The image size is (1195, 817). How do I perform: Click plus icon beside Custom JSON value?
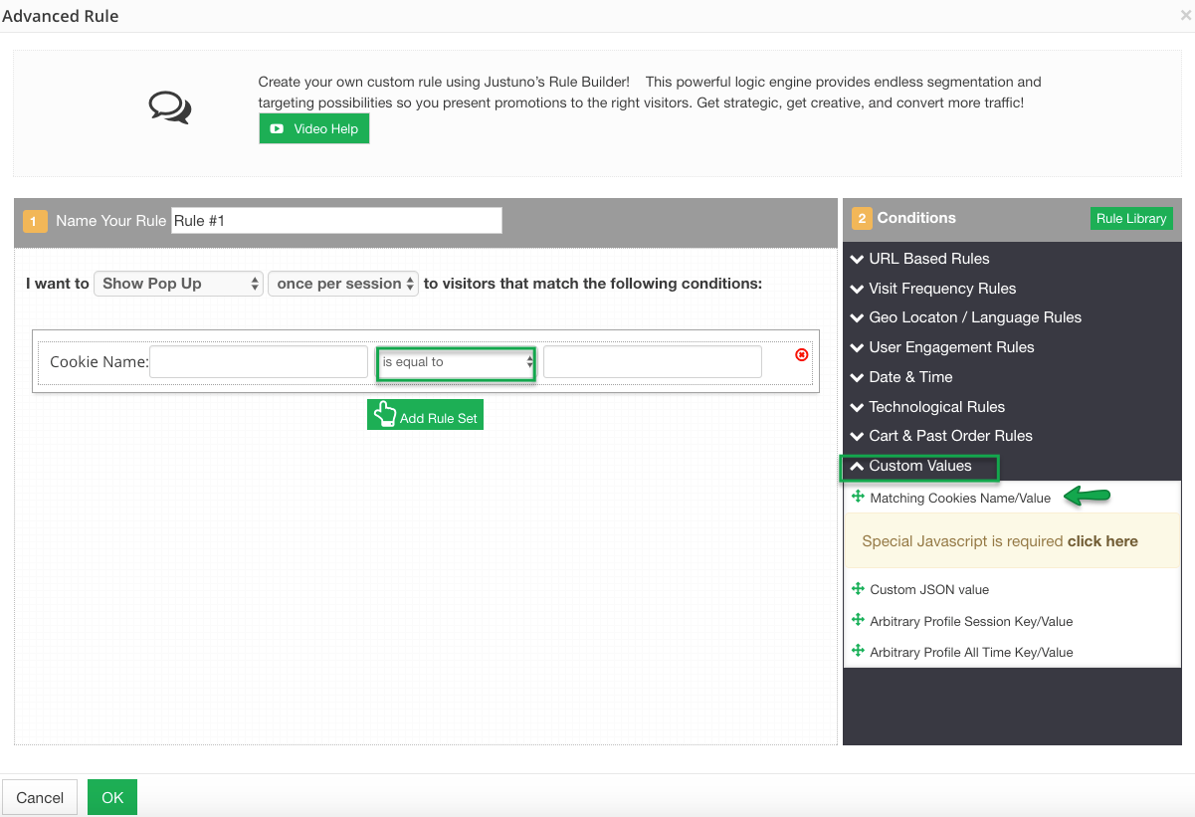click(x=859, y=589)
